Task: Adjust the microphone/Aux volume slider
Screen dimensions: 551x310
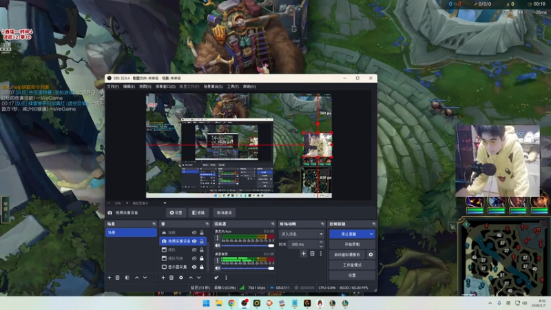Action: tap(248, 246)
